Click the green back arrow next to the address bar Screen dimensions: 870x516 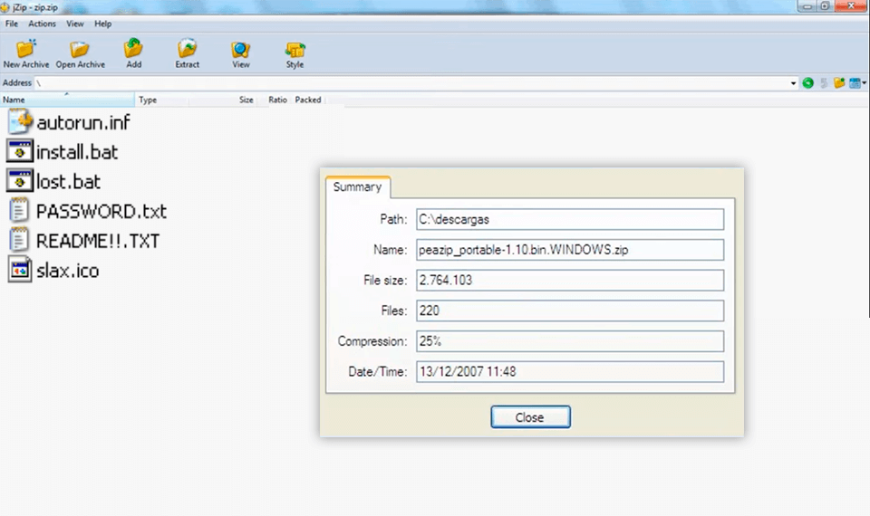(807, 83)
